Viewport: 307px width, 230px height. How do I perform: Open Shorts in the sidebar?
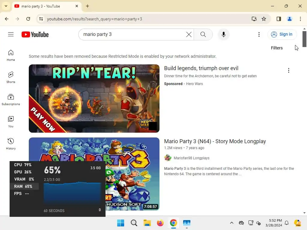tap(11, 78)
